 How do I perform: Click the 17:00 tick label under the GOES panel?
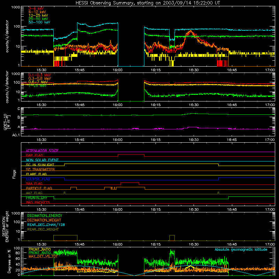click(270, 140)
